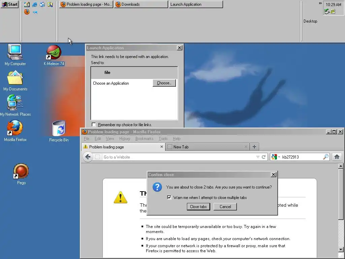Viewport: 345px width, 259px height.
Task: Open the File menu in Firefox
Action: 87,139
